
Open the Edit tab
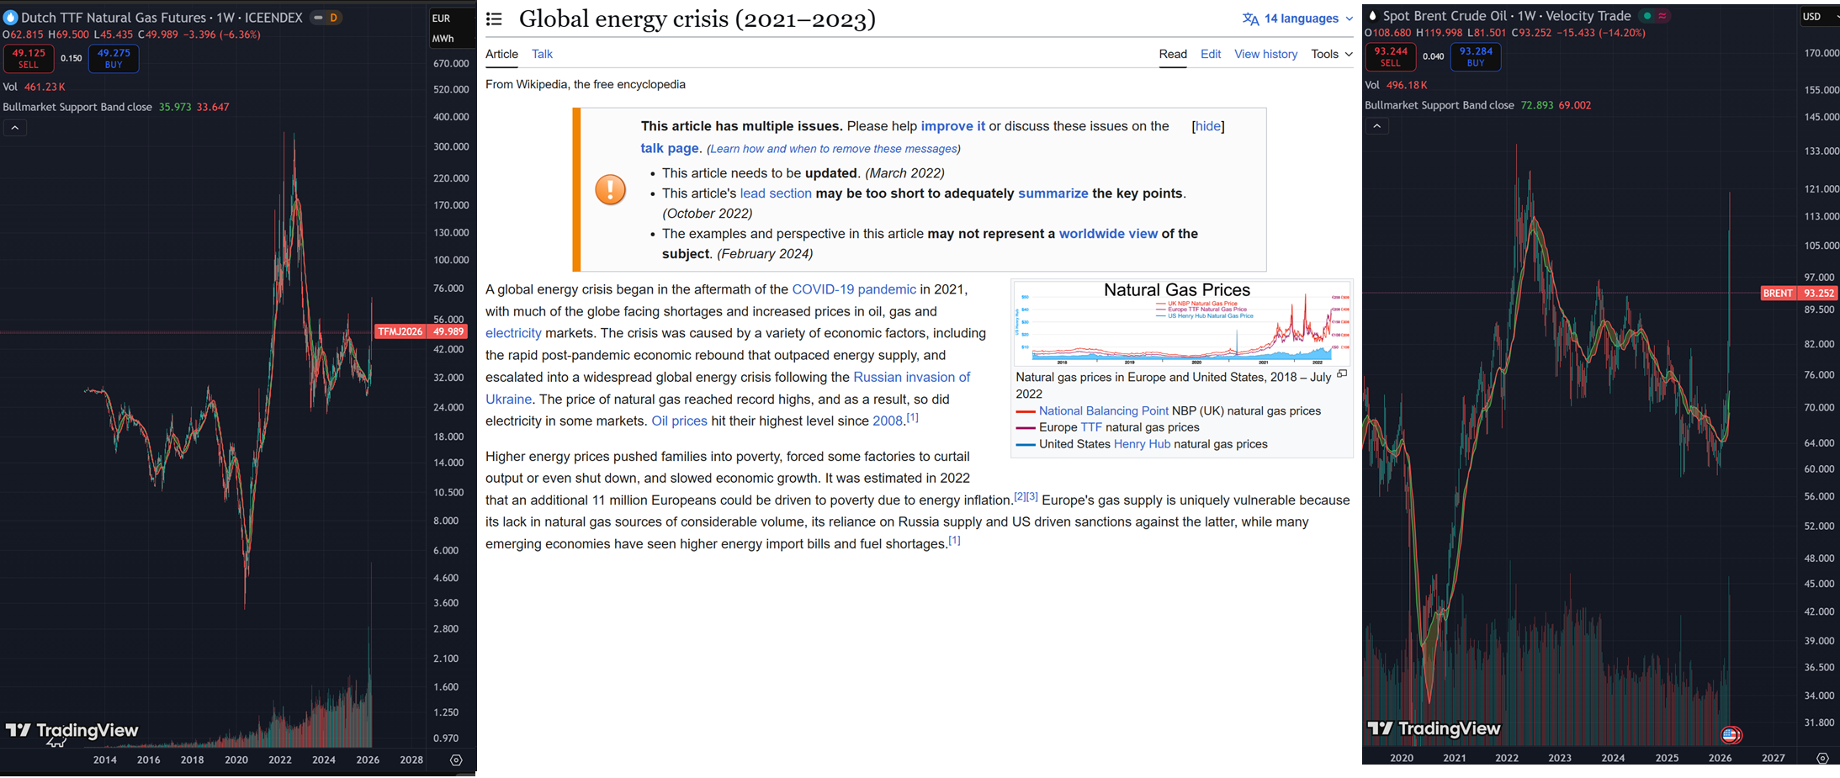pyautogui.click(x=1211, y=54)
